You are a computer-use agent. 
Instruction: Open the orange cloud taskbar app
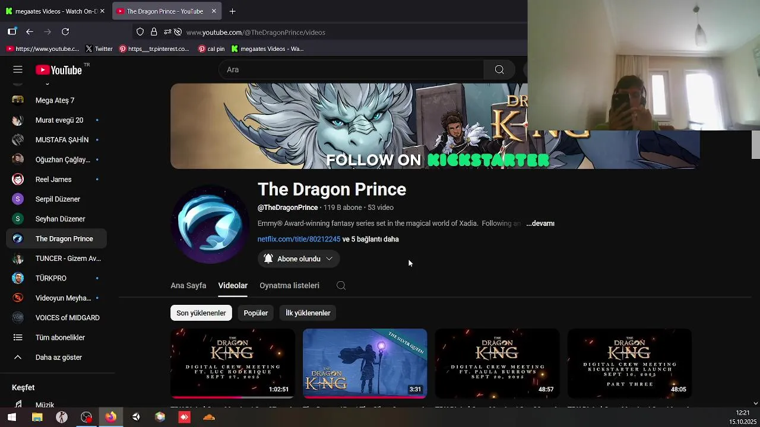pyautogui.click(x=209, y=417)
